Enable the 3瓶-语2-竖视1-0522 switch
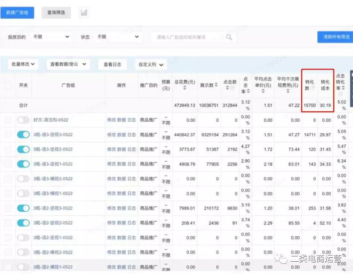The width and height of the screenshot is (353, 274). 24,237
